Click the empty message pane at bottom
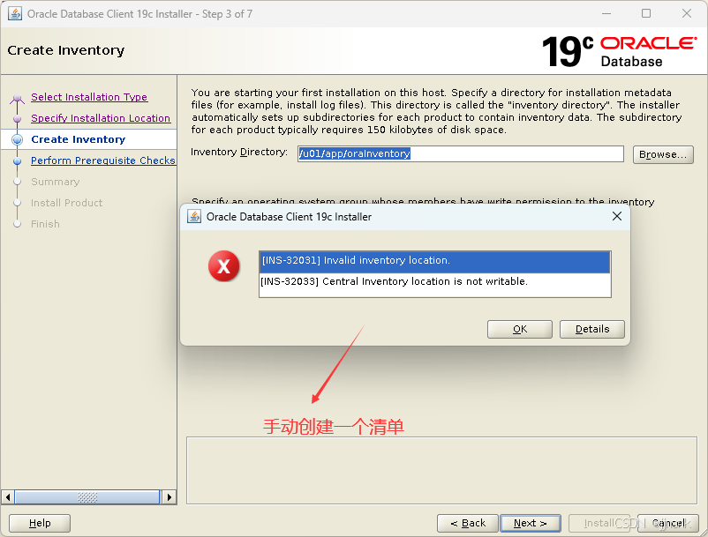Image resolution: width=708 pixels, height=537 pixels. (x=441, y=470)
